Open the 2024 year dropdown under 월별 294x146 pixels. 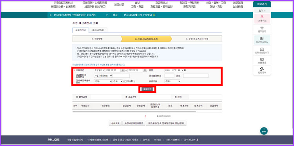(x=169, y=70)
